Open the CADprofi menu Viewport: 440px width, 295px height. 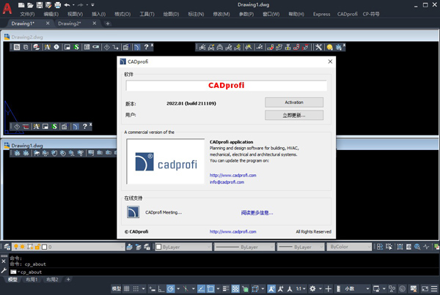click(348, 14)
